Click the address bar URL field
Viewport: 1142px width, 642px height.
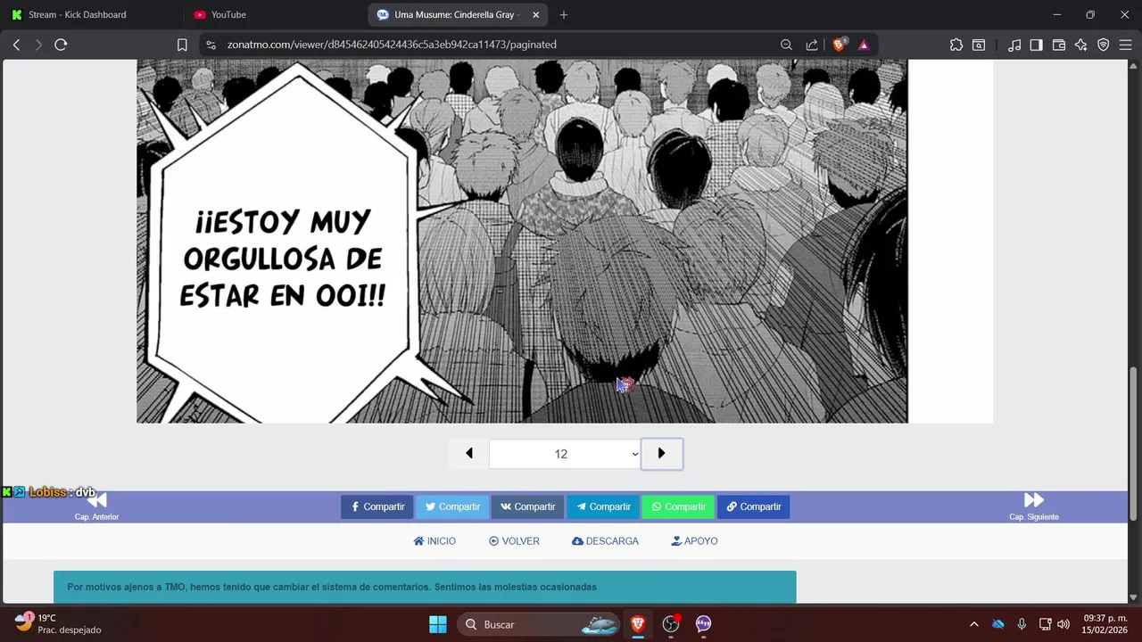(x=500, y=45)
